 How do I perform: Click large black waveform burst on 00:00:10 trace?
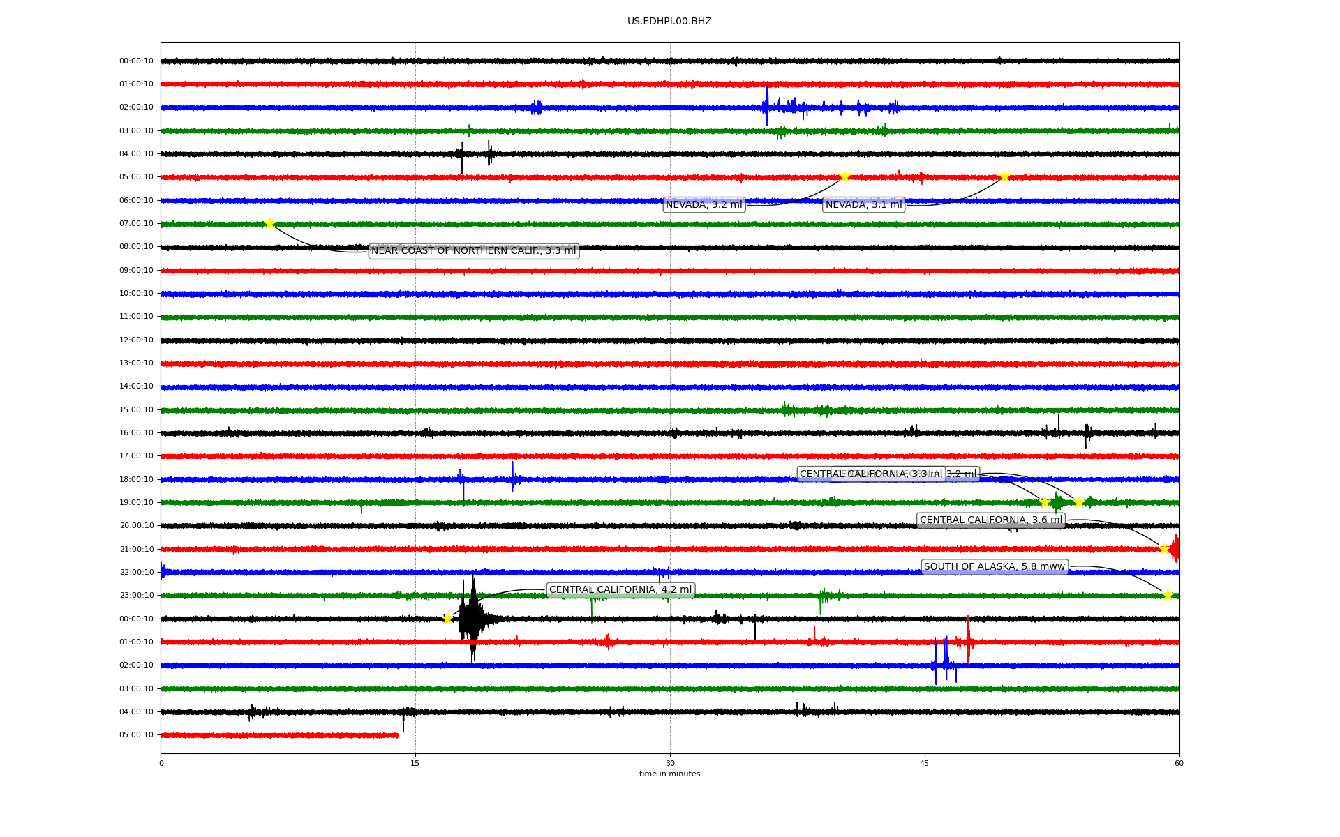click(x=472, y=619)
